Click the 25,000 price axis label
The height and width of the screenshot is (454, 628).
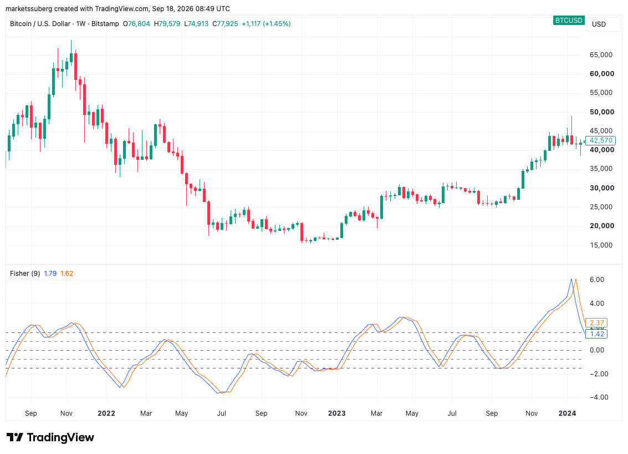pyautogui.click(x=601, y=207)
